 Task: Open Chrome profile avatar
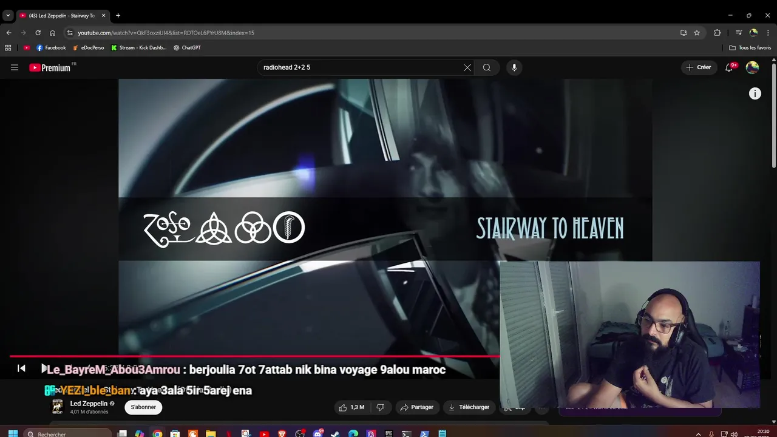(x=753, y=33)
